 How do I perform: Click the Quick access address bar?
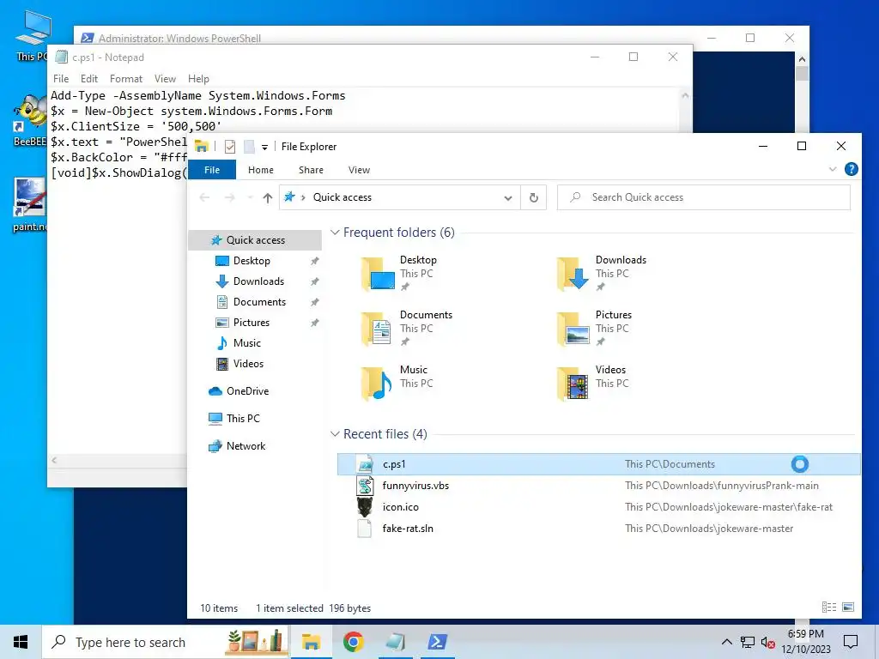(400, 197)
